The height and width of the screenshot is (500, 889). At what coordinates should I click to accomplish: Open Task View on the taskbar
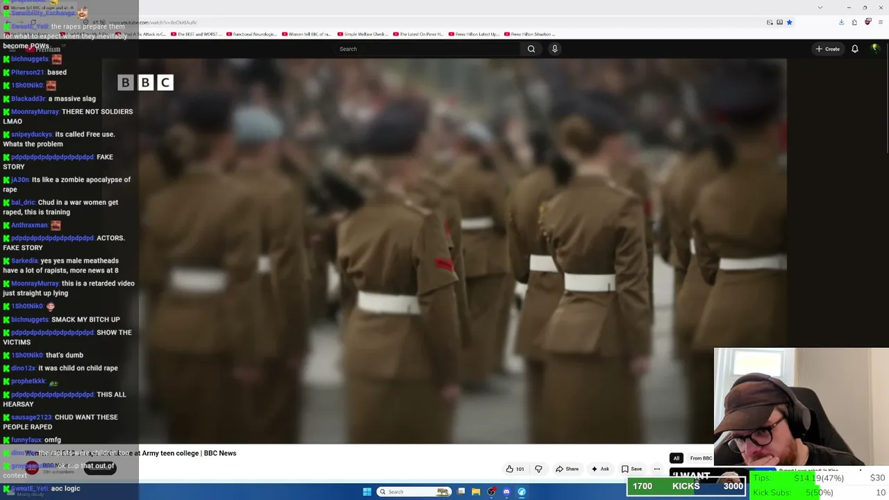pos(461,492)
